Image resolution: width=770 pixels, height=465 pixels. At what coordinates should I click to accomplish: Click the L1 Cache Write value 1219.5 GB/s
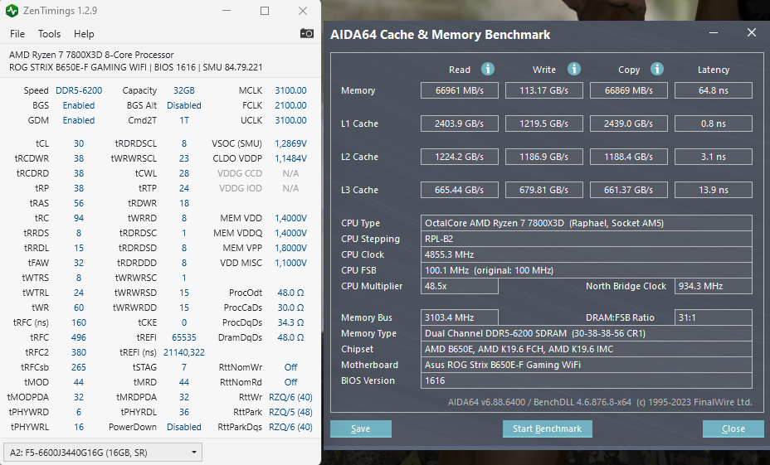point(544,124)
